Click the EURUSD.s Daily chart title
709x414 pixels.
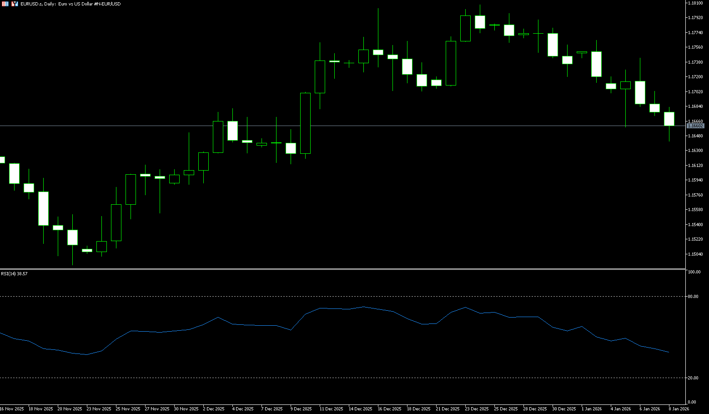tap(70, 4)
